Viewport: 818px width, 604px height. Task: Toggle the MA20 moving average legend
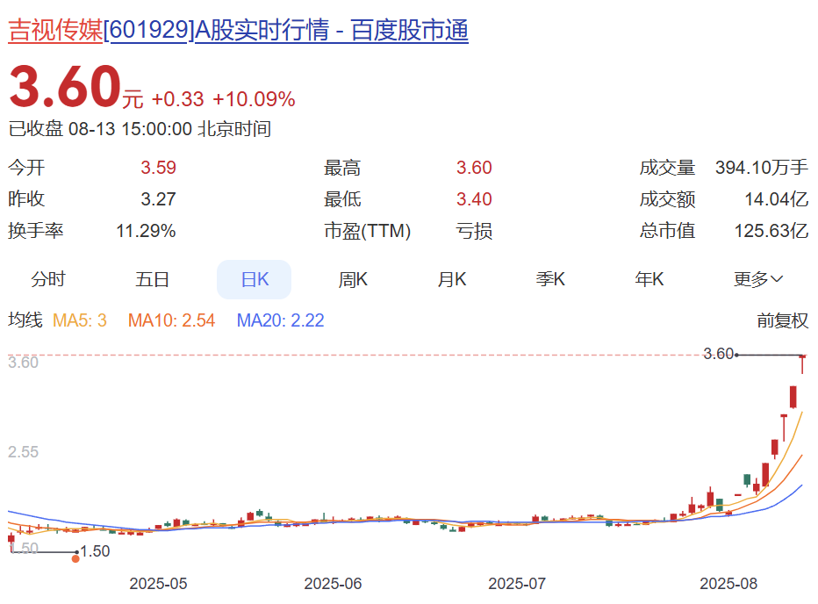[x=280, y=320]
